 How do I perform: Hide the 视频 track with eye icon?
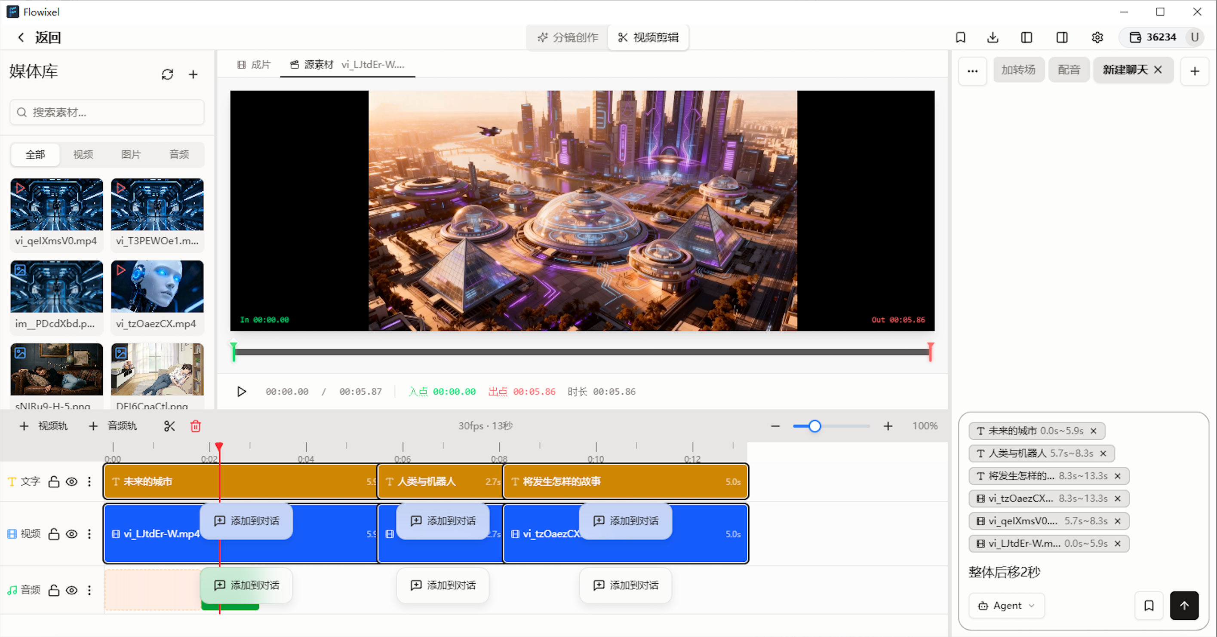point(71,534)
